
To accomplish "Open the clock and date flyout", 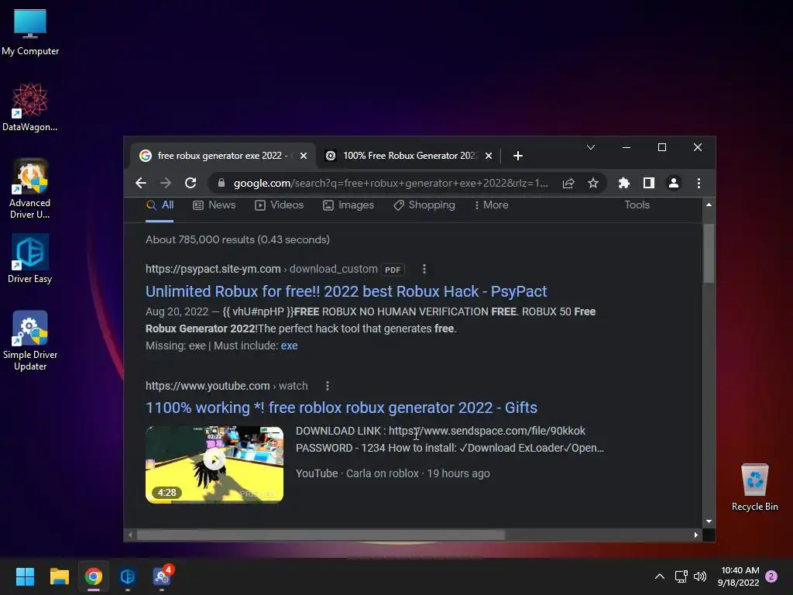I will 739,576.
